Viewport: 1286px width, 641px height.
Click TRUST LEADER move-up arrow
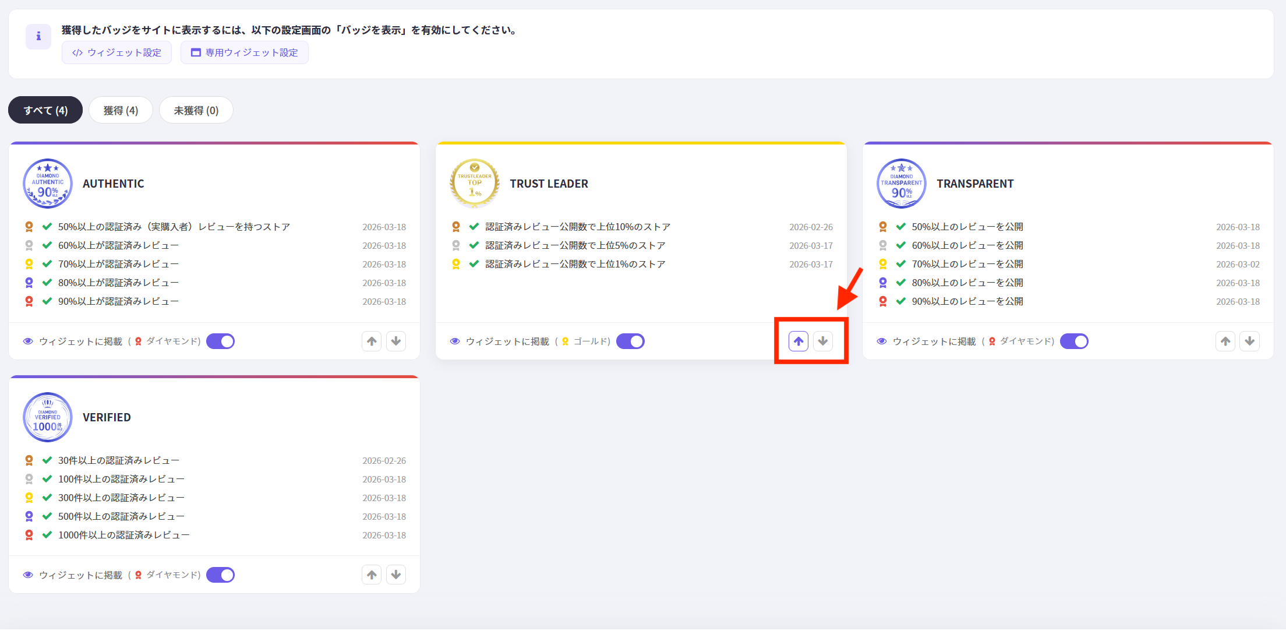[799, 341]
